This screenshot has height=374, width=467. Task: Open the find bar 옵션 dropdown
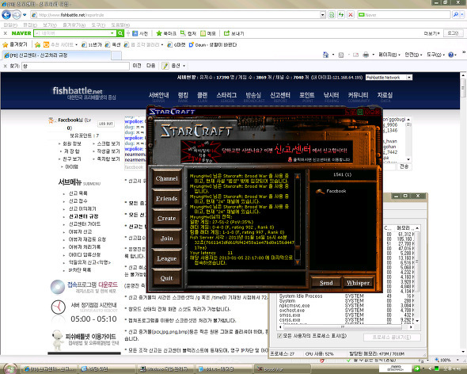point(178,66)
